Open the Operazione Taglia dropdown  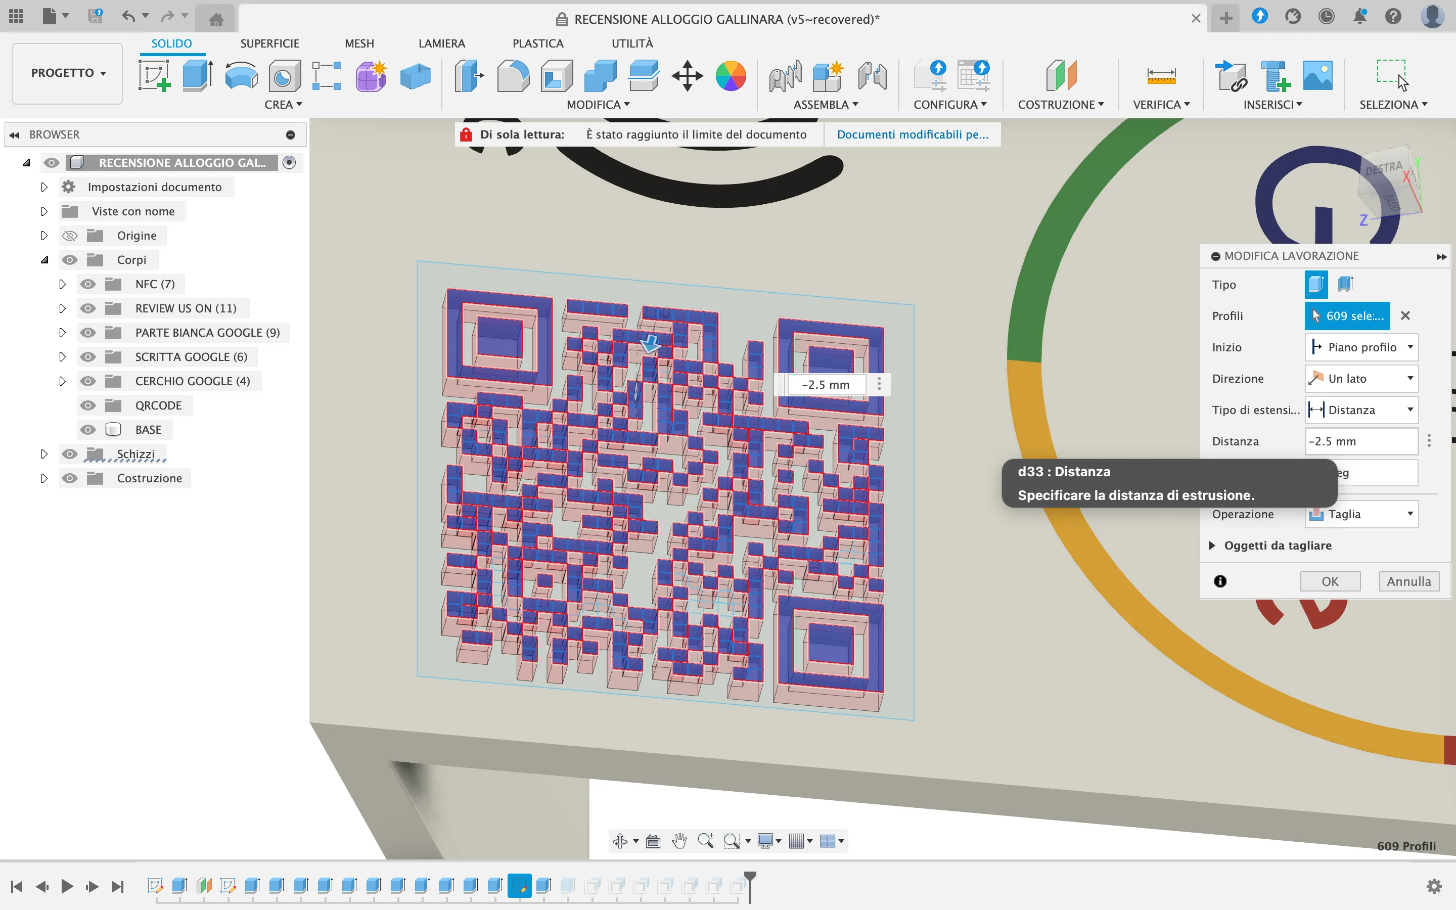tap(1361, 514)
